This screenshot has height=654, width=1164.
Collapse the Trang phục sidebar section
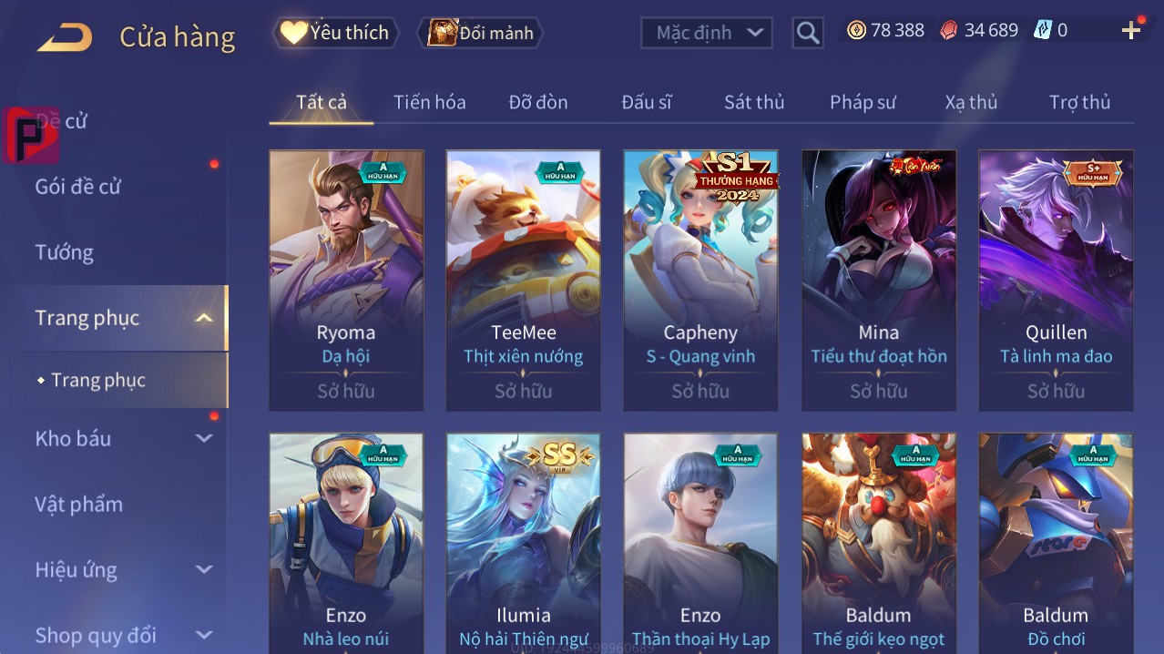click(x=205, y=318)
